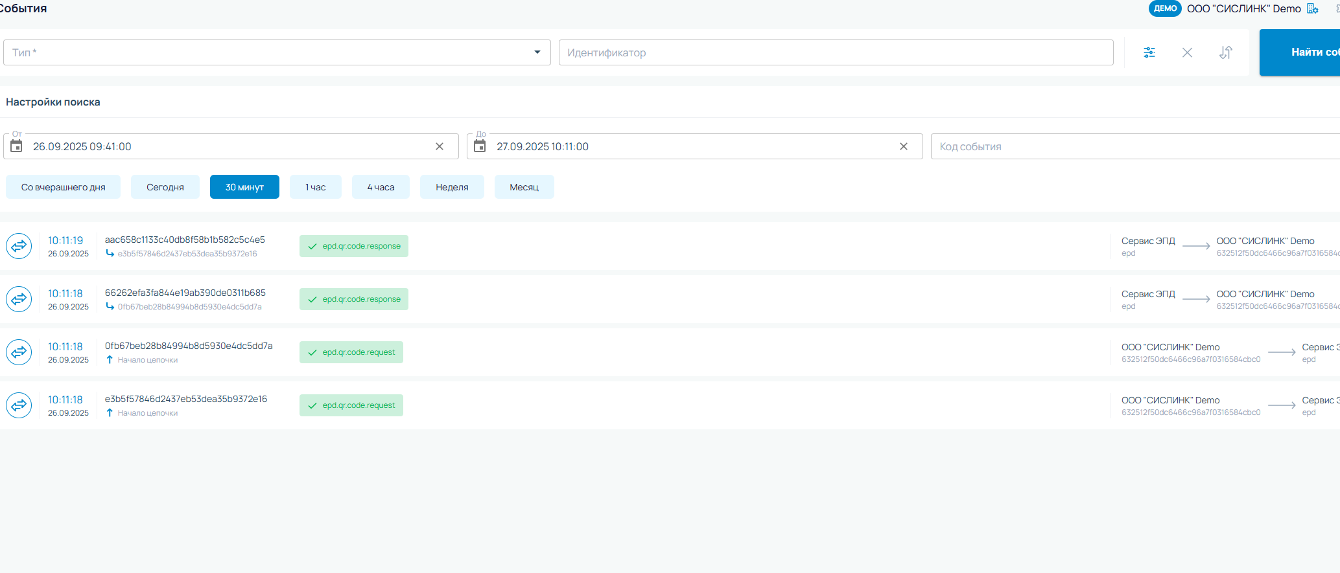Click the До date field value
Viewport: 1340px width, 573px height.
coord(543,146)
